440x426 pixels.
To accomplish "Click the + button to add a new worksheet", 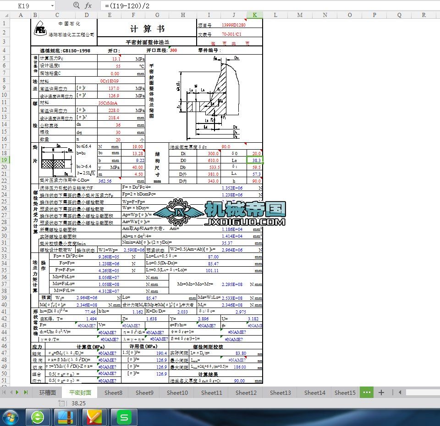I will click(381, 392).
